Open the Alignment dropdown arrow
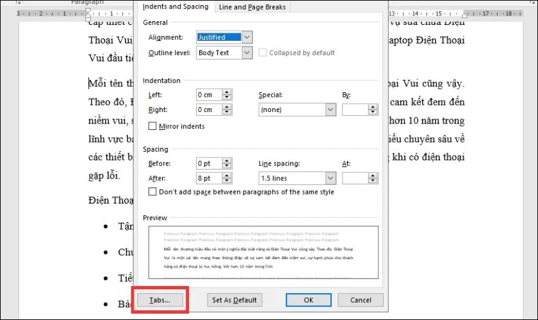The height and width of the screenshot is (320, 538). 247,37
